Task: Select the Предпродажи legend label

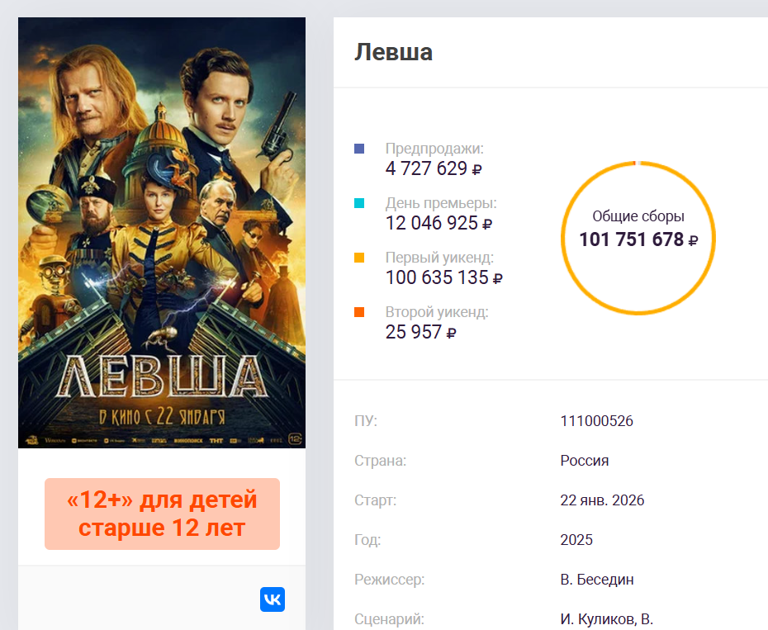Action: click(x=434, y=149)
